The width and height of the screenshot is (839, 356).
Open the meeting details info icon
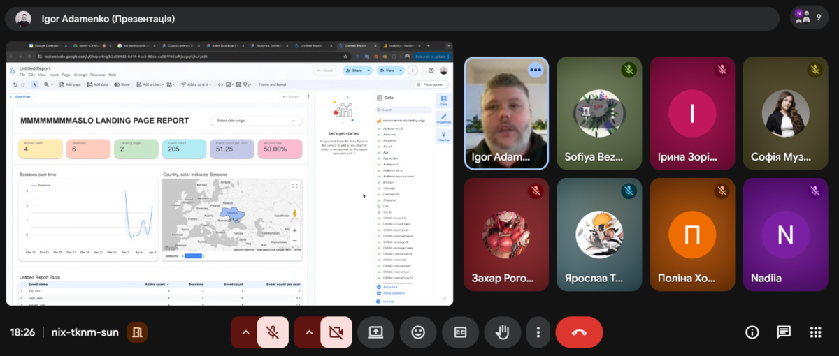pyautogui.click(x=752, y=332)
